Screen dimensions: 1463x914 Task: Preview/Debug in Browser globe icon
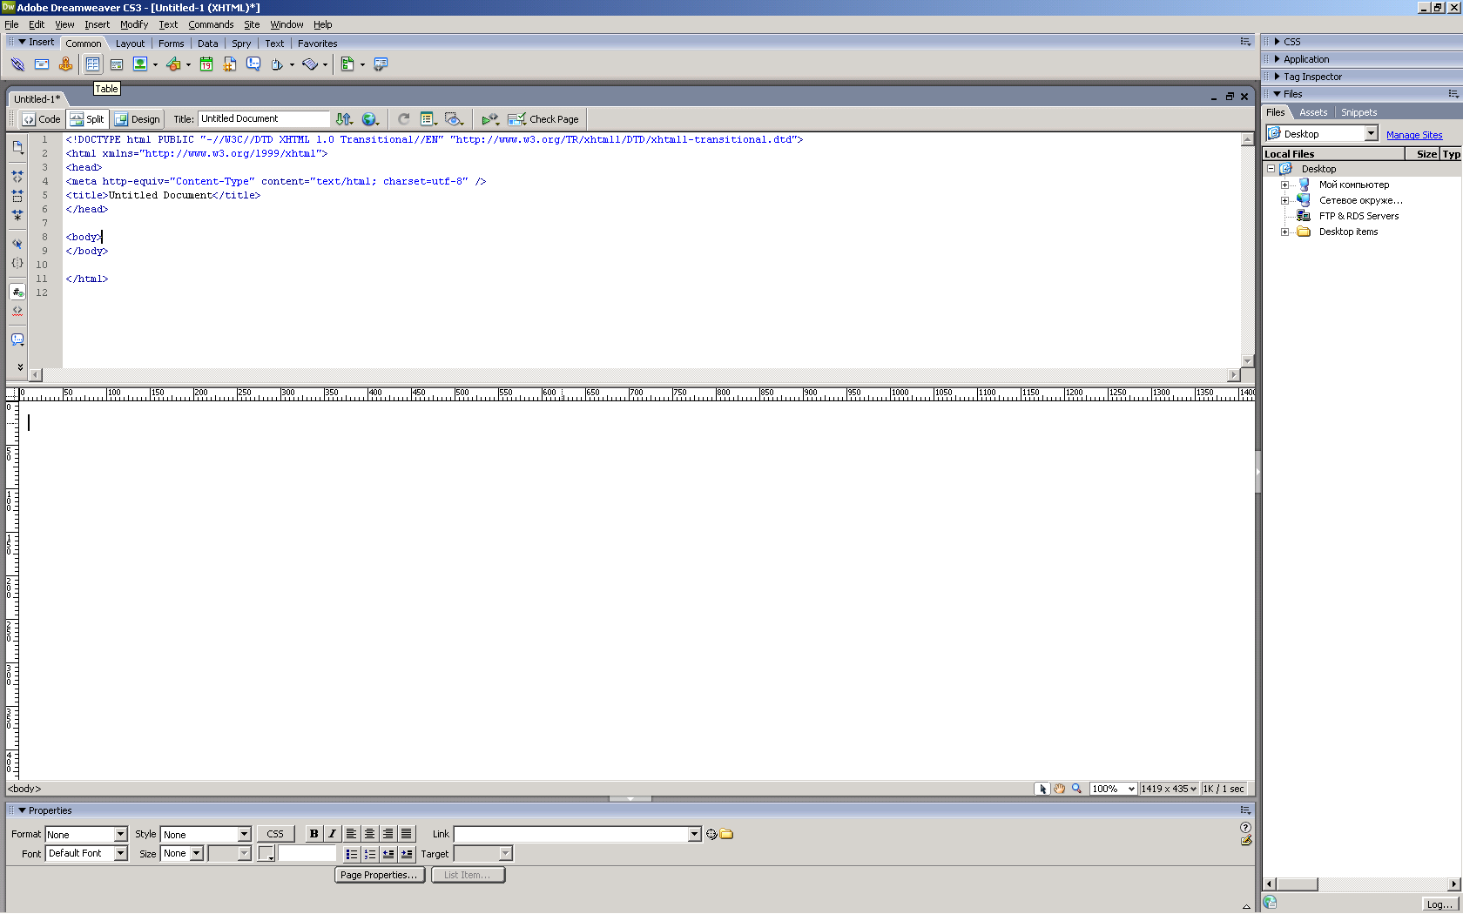pyautogui.click(x=370, y=119)
